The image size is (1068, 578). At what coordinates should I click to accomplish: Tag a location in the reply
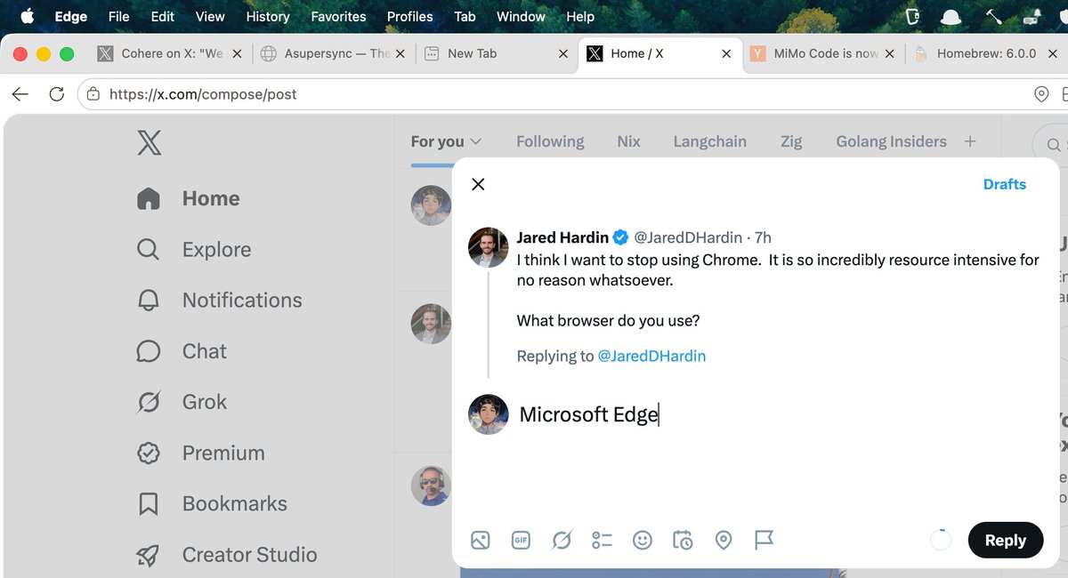point(724,540)
